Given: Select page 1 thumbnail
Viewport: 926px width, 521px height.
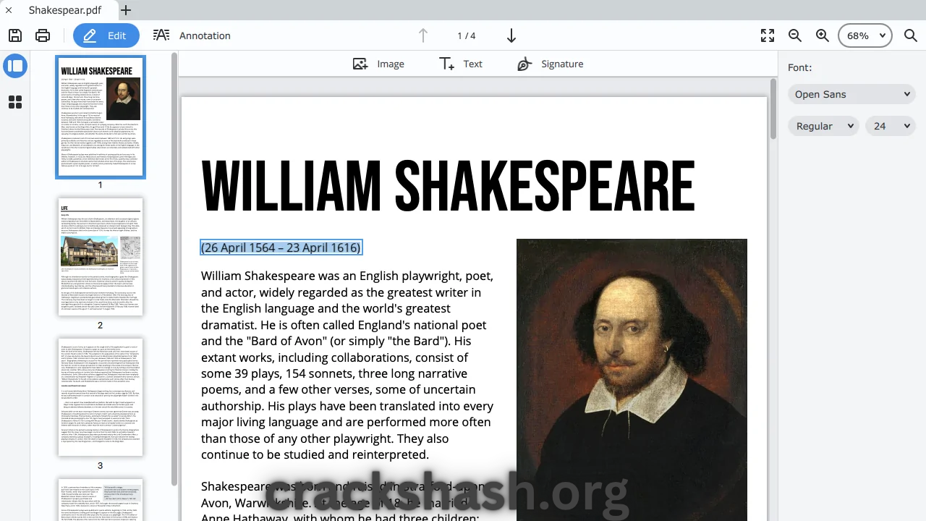Looking at the screenshot, I should [101, 117].
